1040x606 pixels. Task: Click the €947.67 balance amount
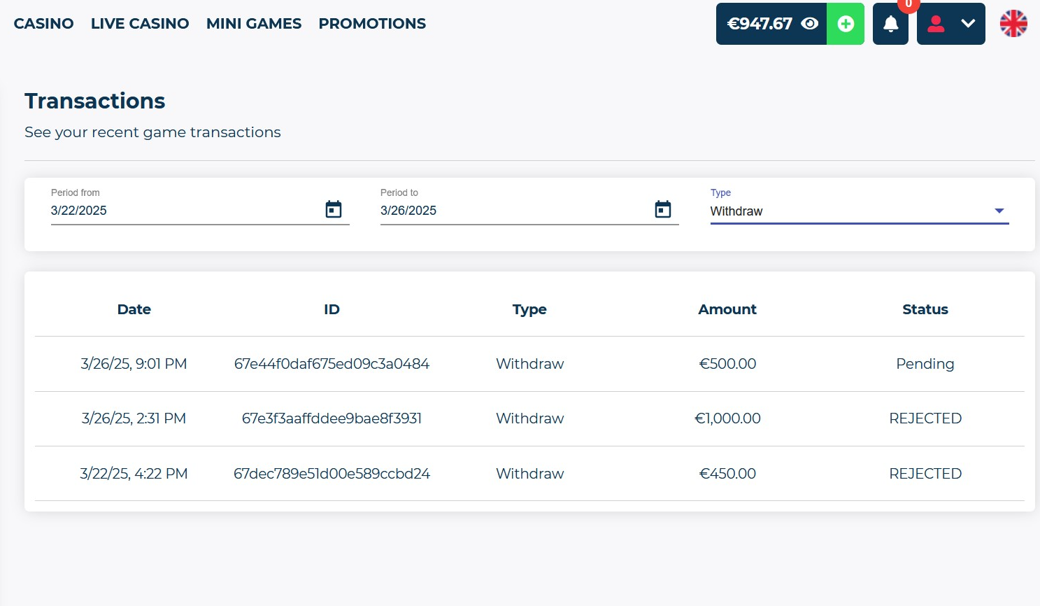point(760,24)
